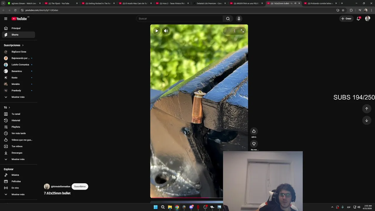
Task: Bookmark this page with star icon
Action: click(x=343, y=10)
